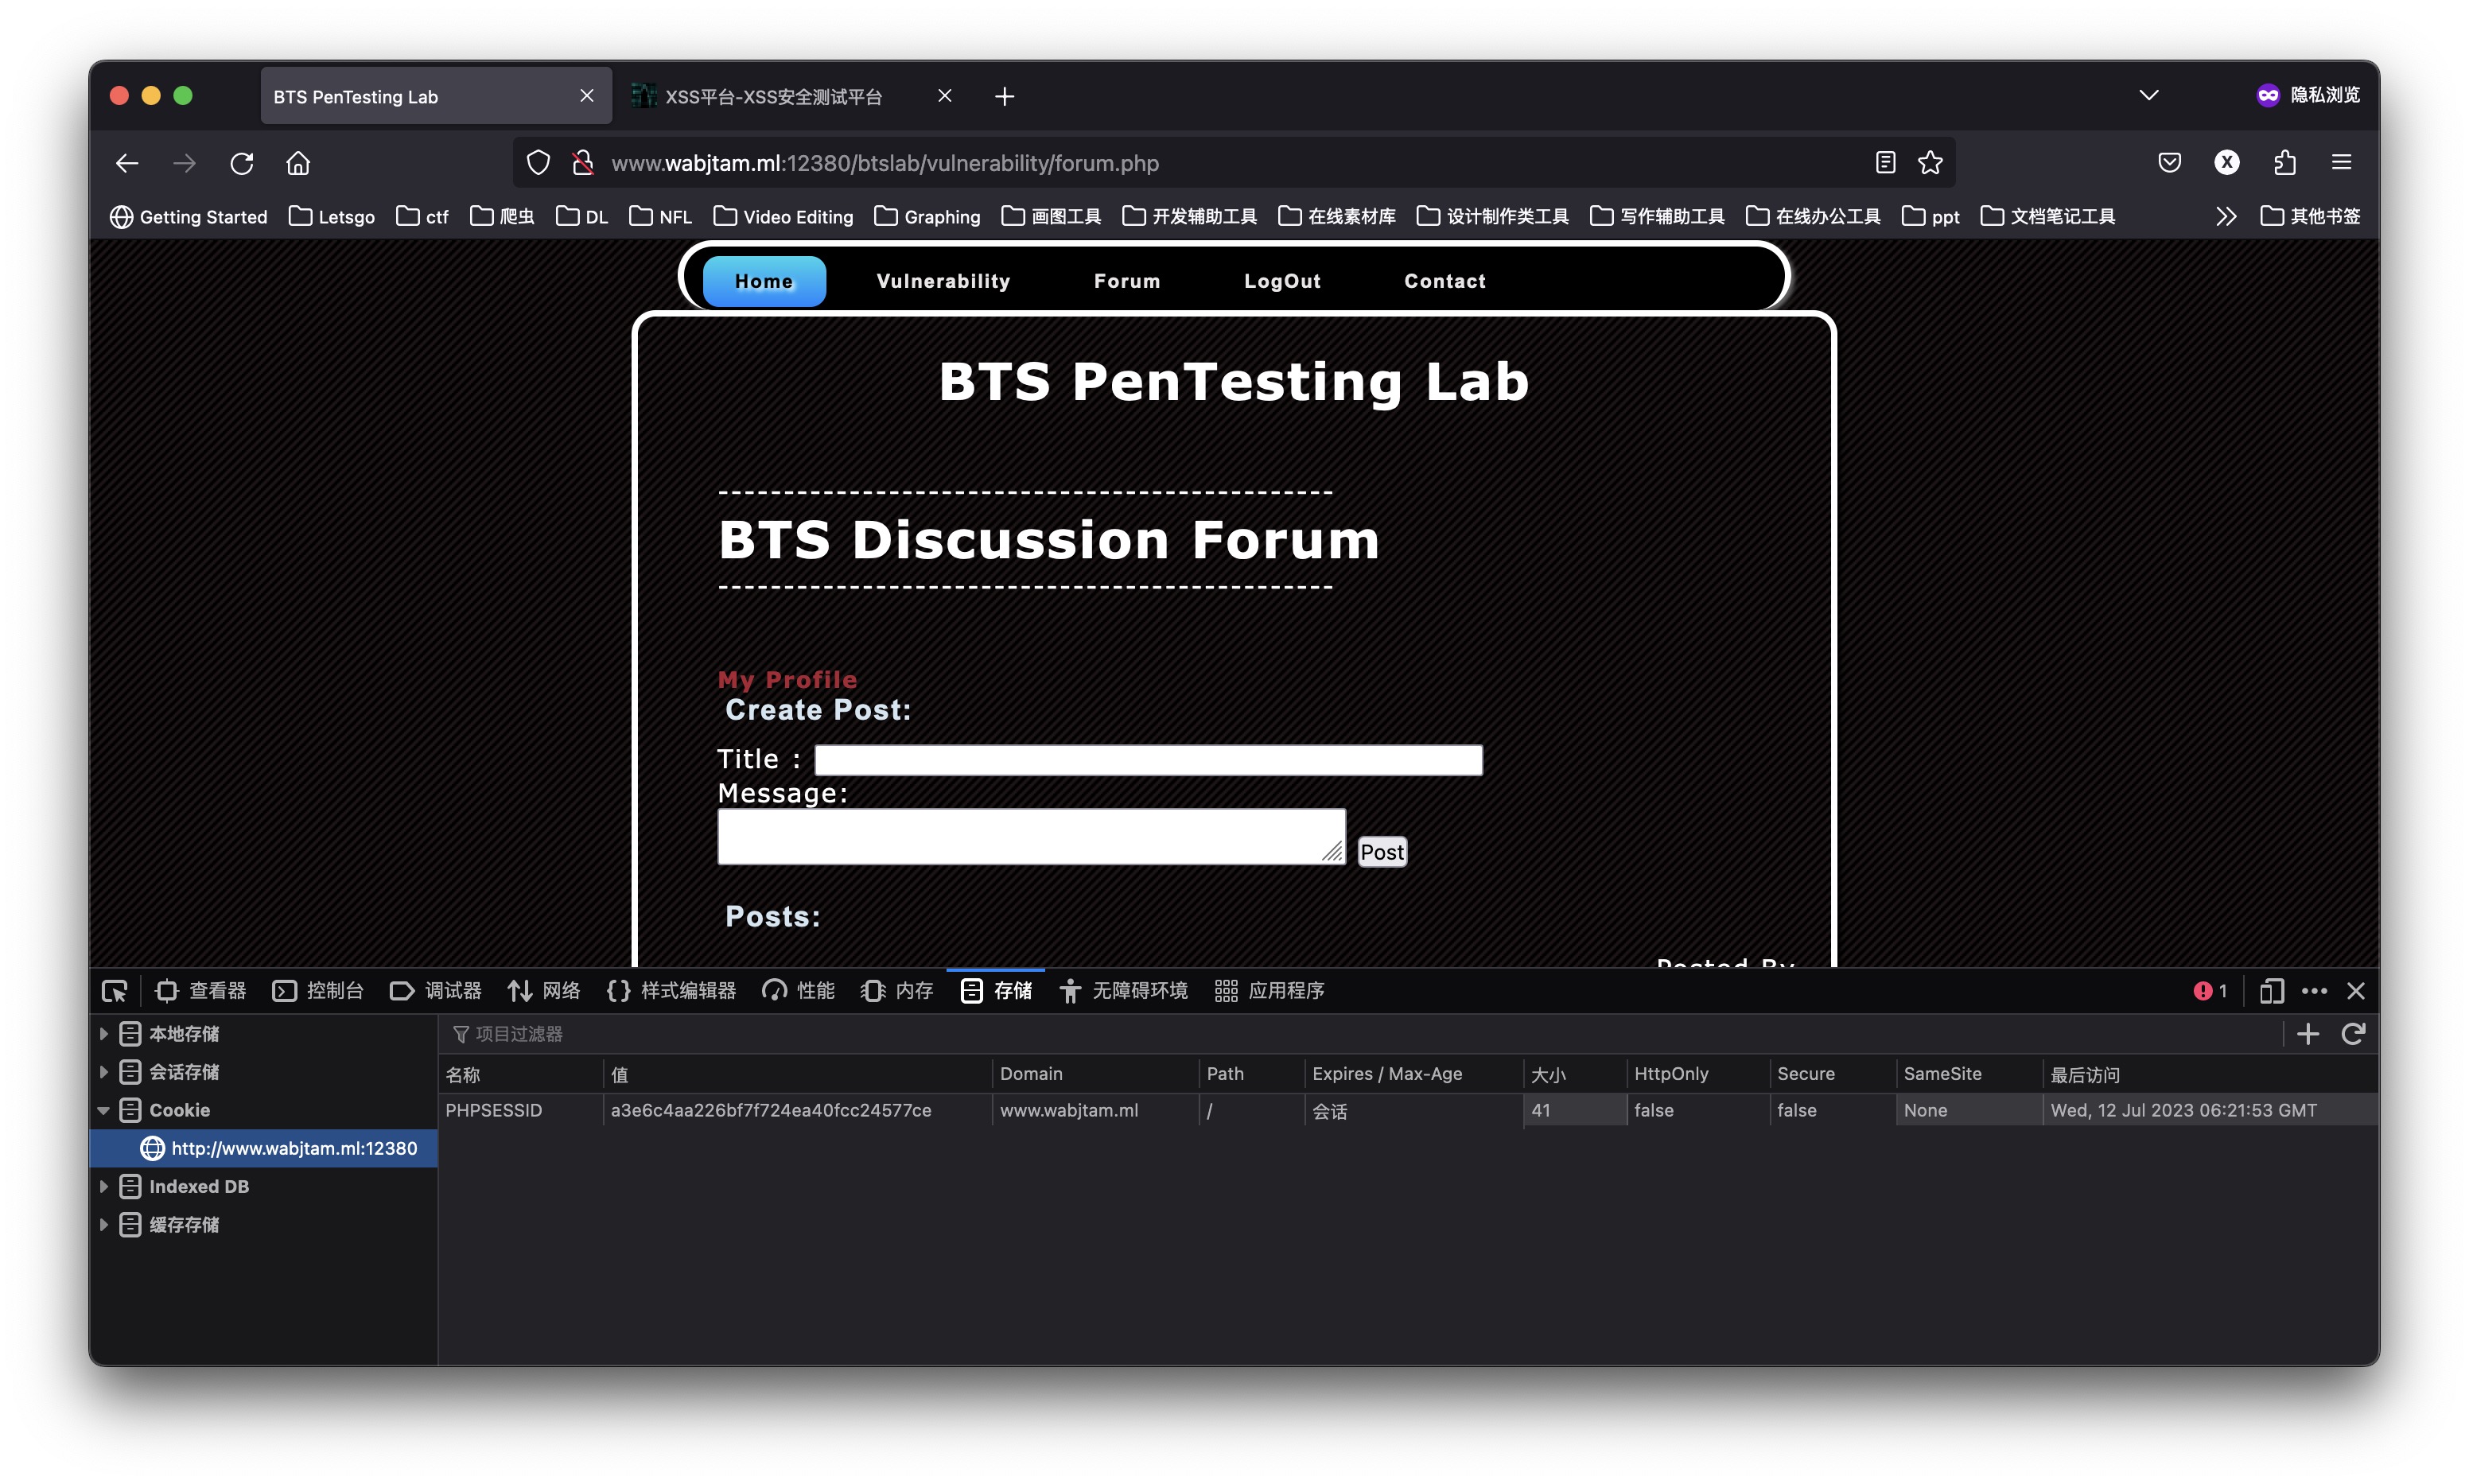Collapse the Cookie tree node

tap(104, 1110)
